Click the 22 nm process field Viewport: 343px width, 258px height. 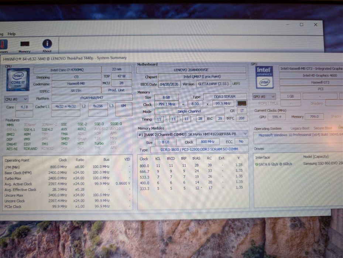pyautogui.click(x=117, y=69)
